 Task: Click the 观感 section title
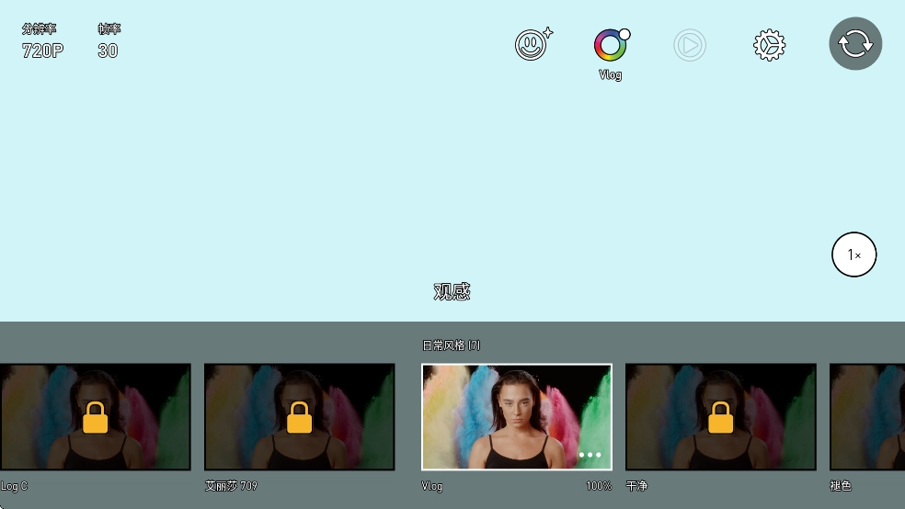pos(452,292)
